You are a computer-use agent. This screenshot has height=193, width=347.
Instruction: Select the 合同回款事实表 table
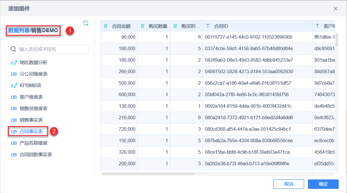[x=36, y=155]
